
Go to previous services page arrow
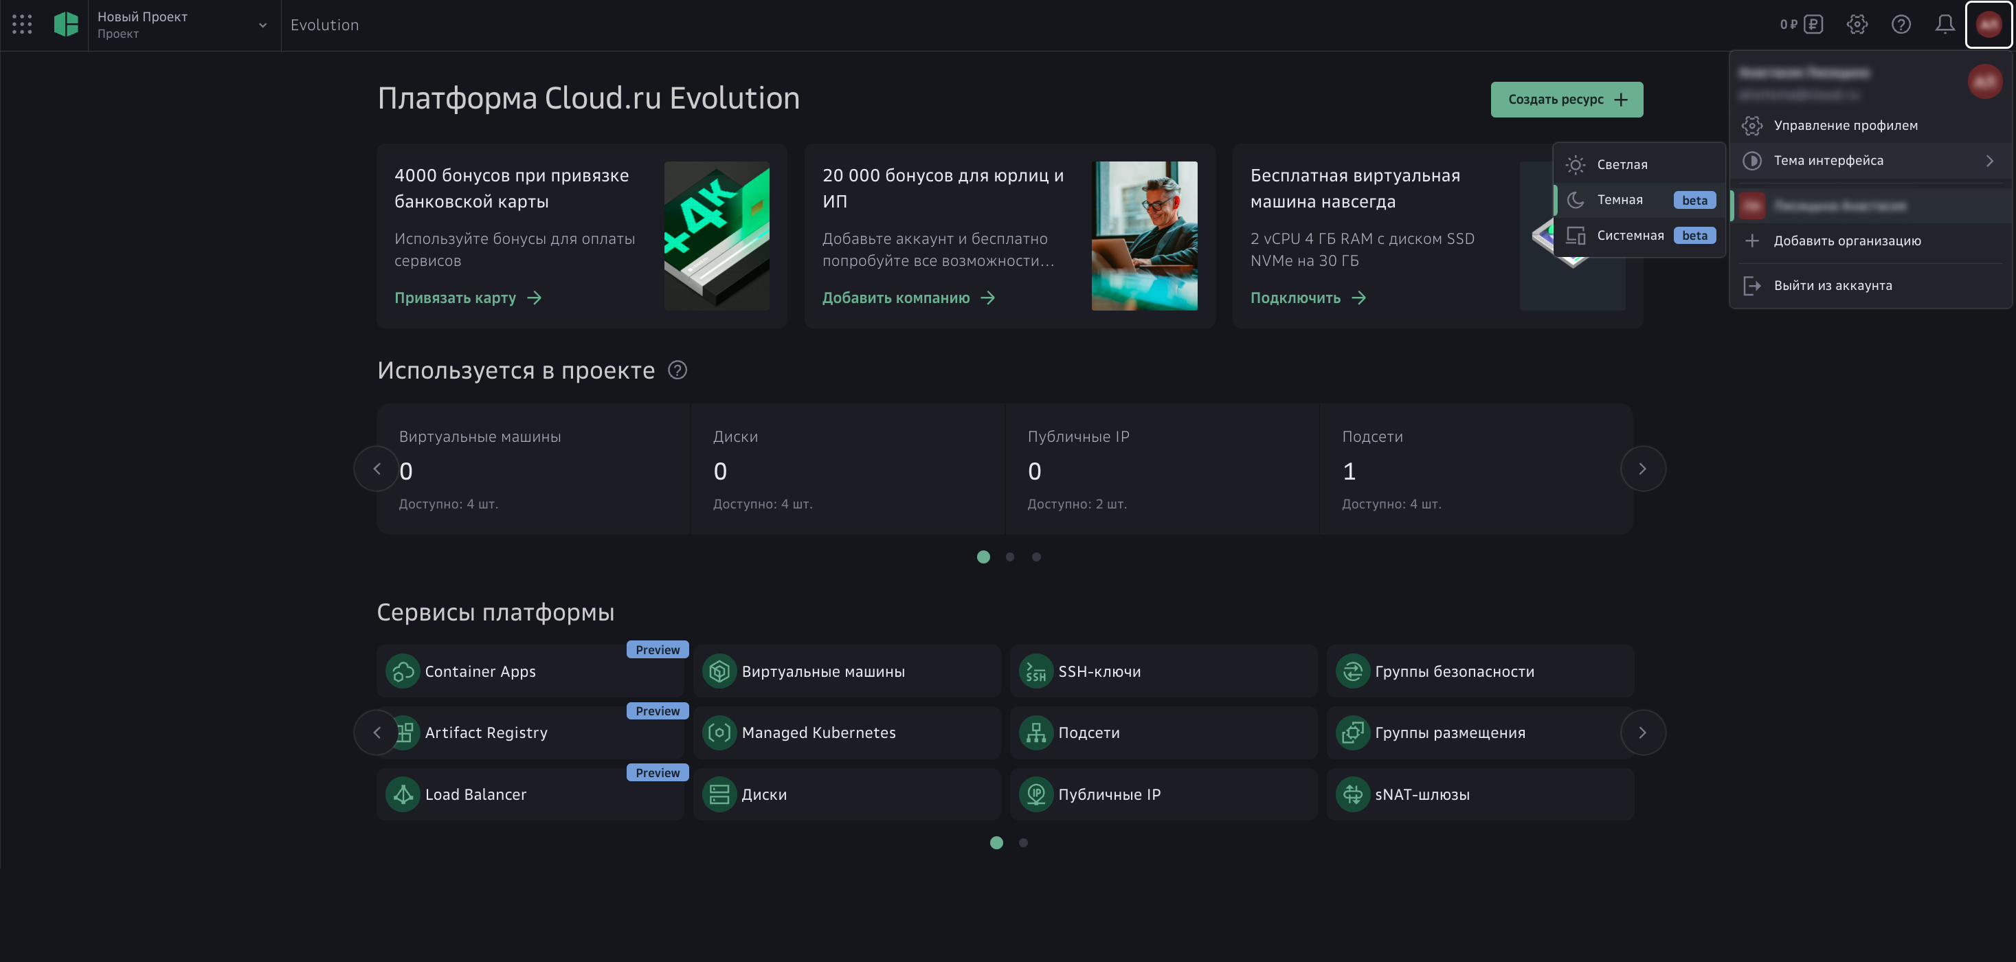click(x=377, y=732)
